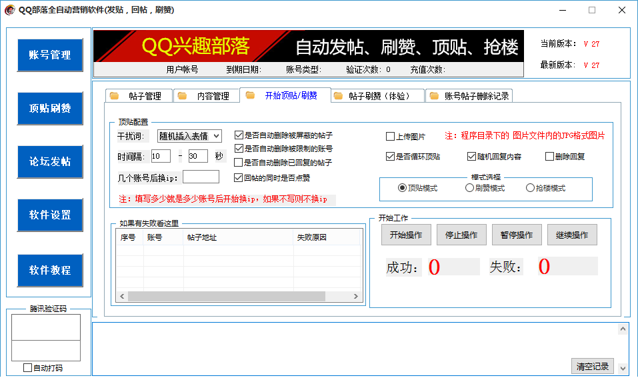Click the minimum 时间隔 field showing 10
This screenshot has height=392, width=638.
(161, 156)
